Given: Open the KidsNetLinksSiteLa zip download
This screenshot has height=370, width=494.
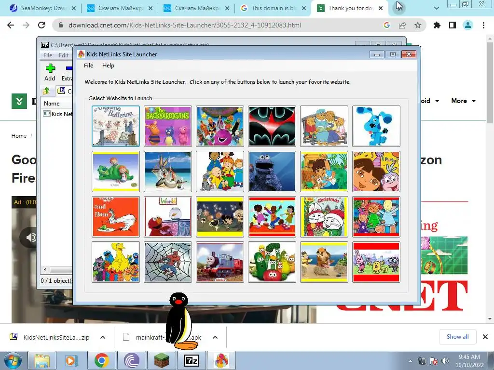Looking at the screenshot, I should [x=50, y=337].
